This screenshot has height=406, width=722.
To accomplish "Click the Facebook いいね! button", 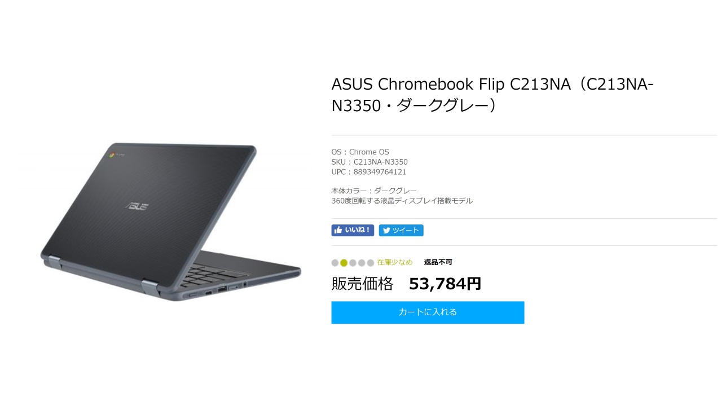I will (x=353, y=230).
